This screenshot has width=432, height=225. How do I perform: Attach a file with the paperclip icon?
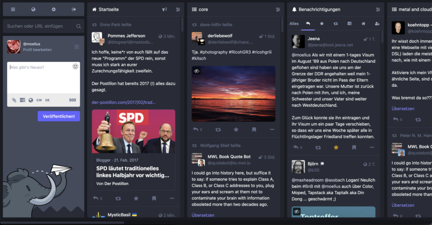(x=14, y=100)
